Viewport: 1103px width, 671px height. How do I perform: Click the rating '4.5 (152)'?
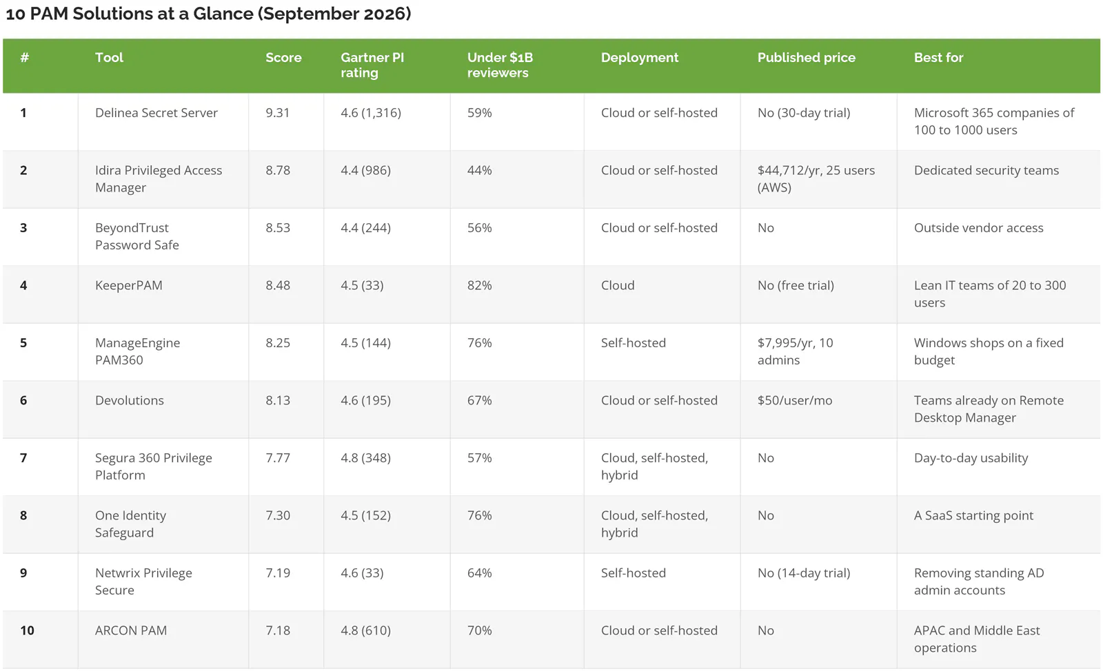pyautogui.click(x=365, y=515)
